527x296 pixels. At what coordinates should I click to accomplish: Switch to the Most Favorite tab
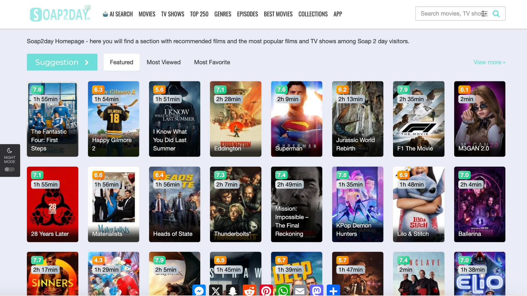click(x=212, y=62)
